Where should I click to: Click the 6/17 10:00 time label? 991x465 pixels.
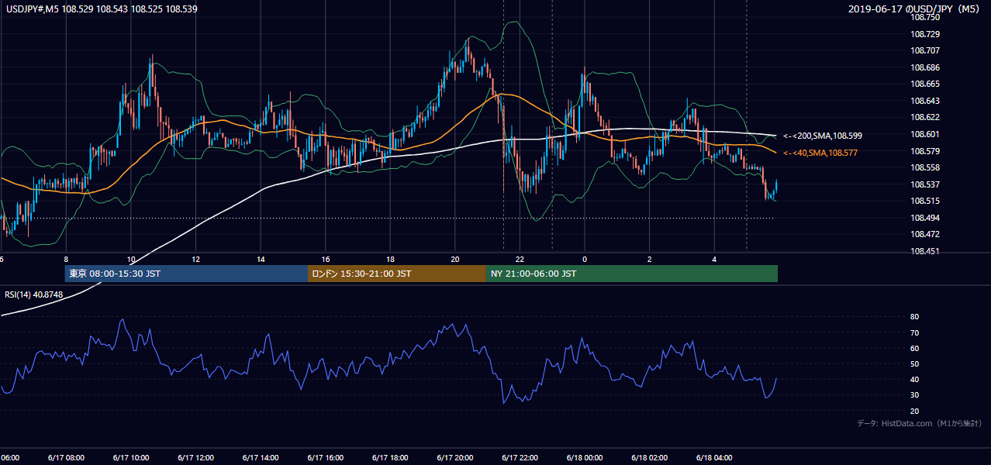(x=130, y=458)
